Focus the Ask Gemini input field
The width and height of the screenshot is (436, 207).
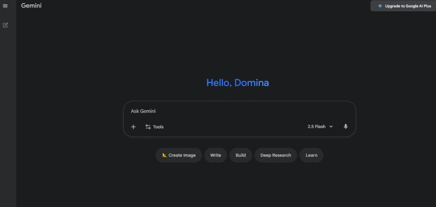pos(238,111)
